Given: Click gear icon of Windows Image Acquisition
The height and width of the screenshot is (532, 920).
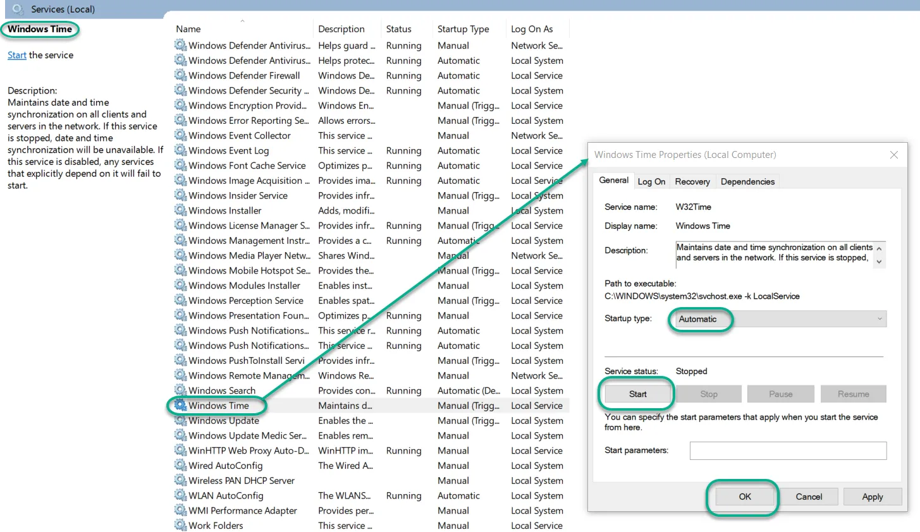Looking at the screenshot, I should (181, 180).
